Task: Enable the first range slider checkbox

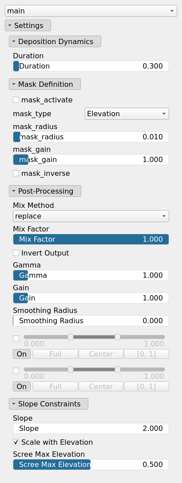Action: pyautogui.click(x=16, y=338)
